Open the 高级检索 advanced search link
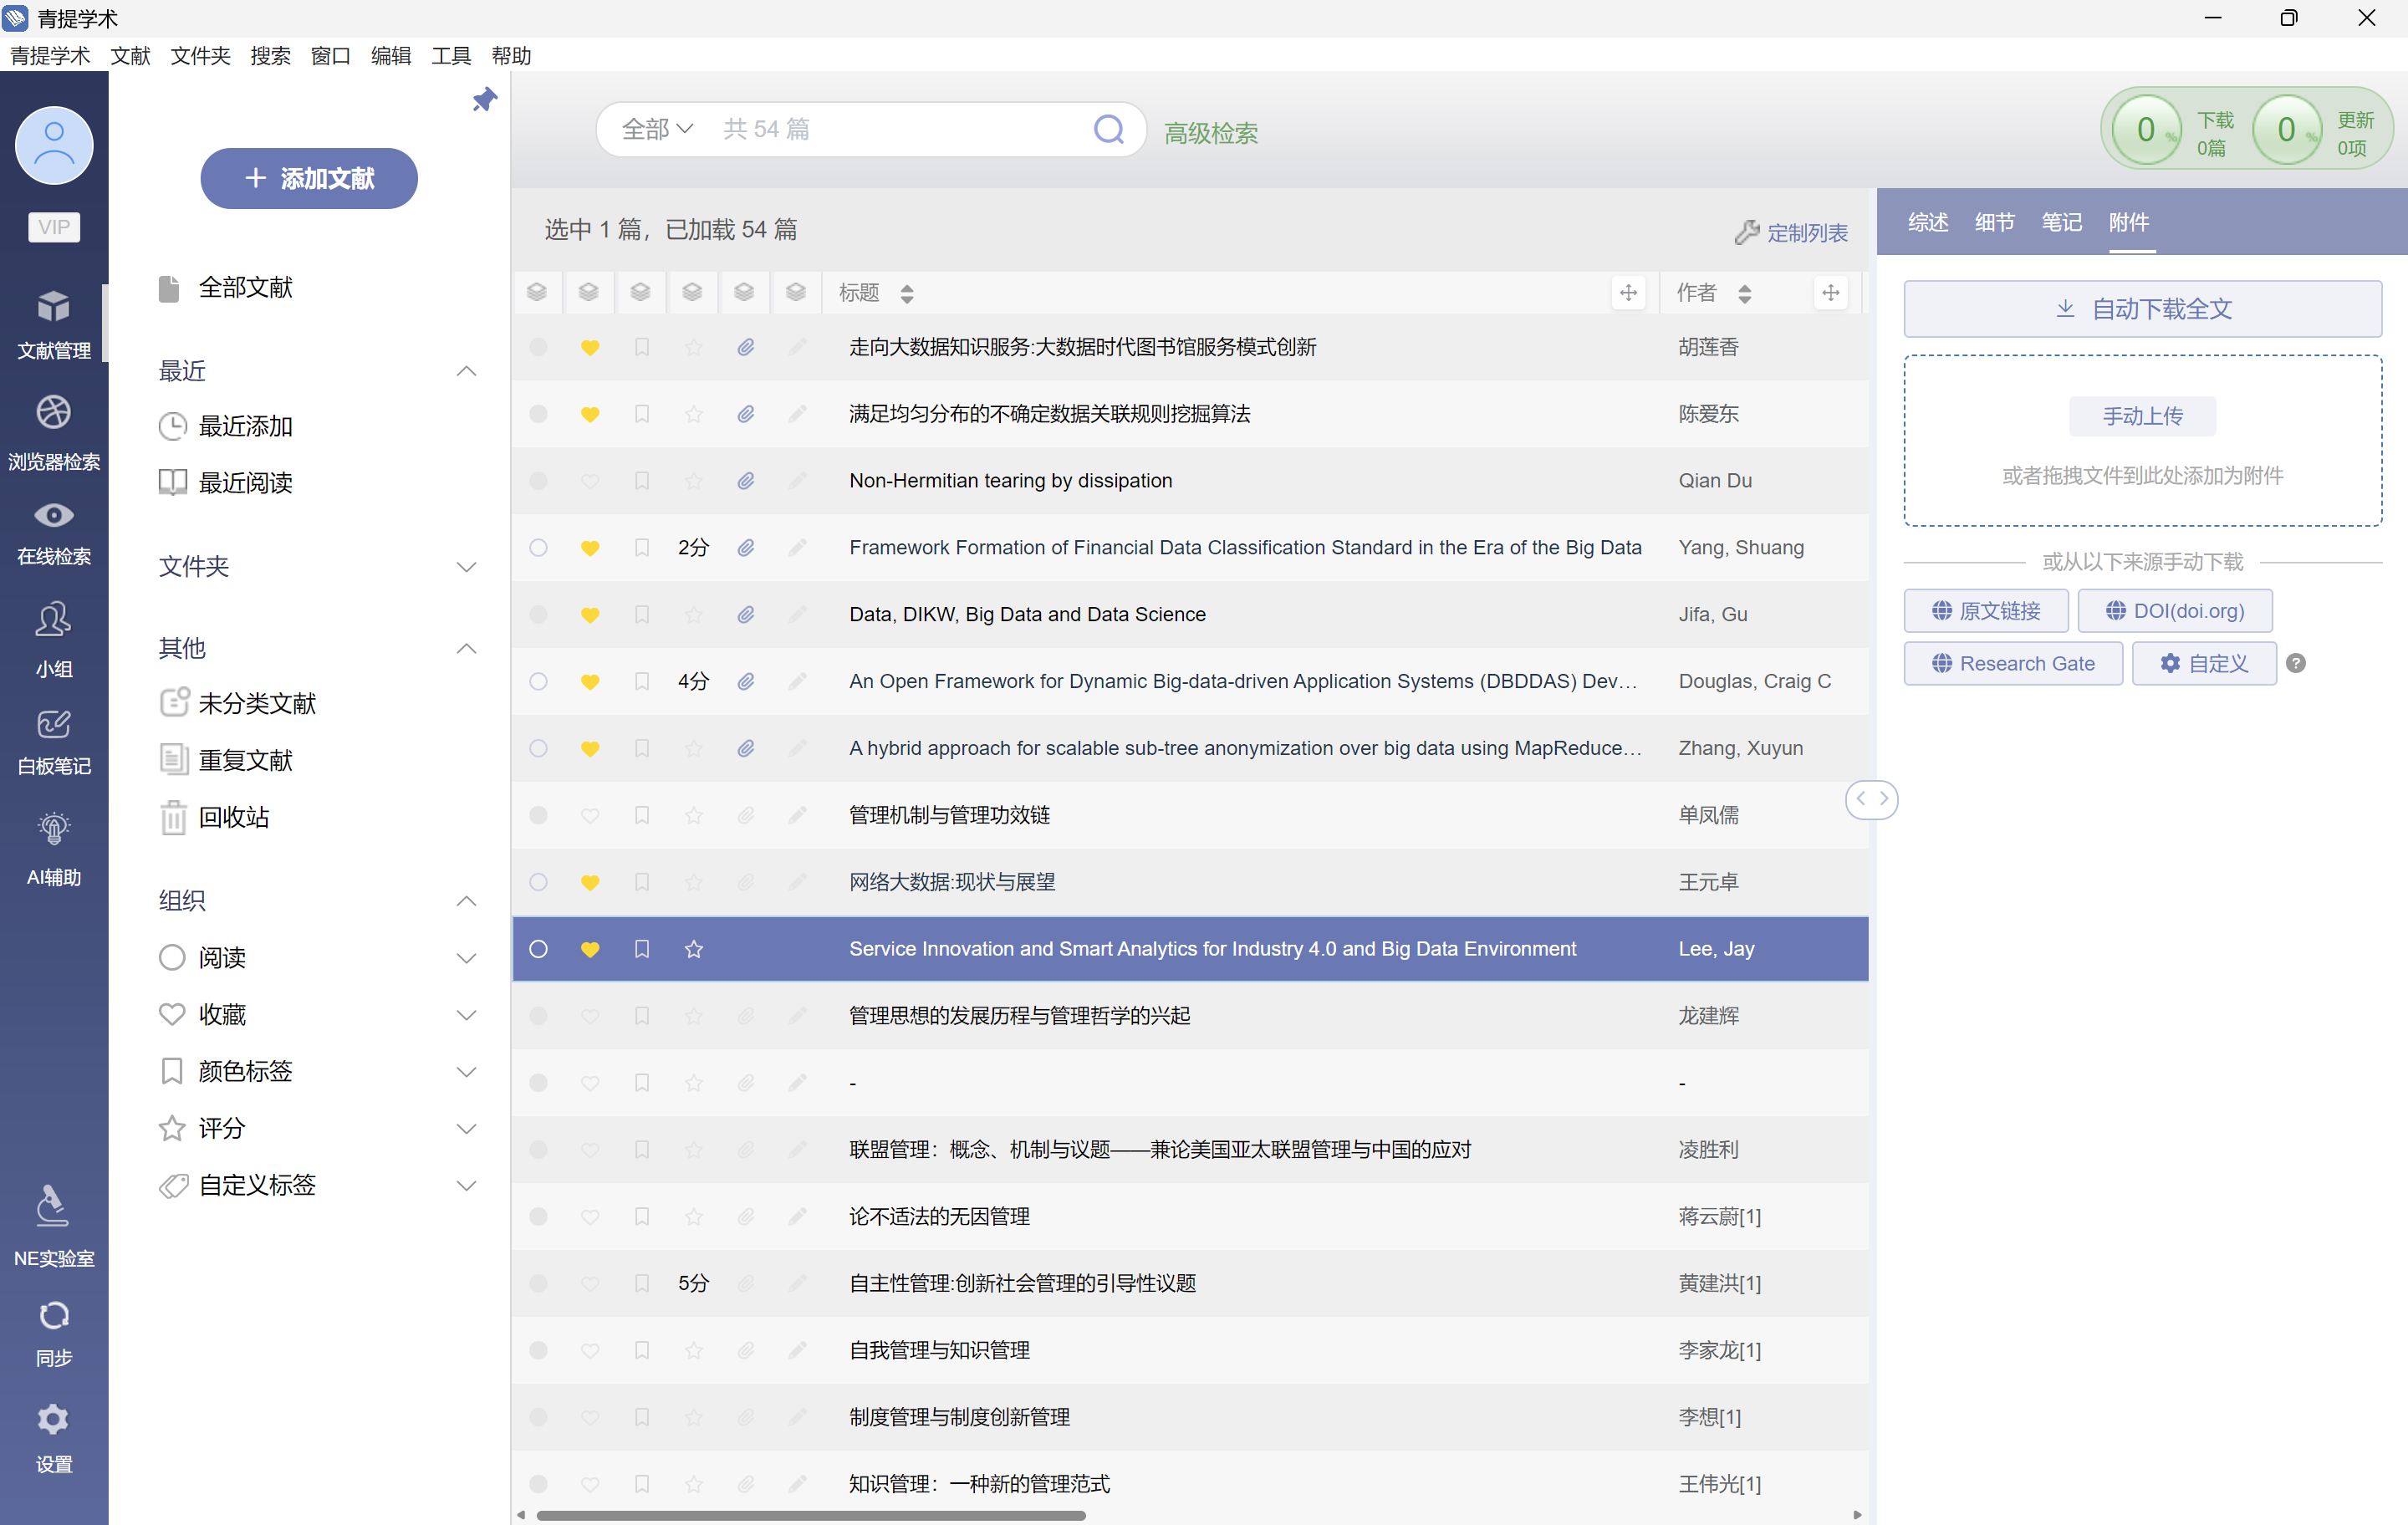The width and height of the screenshot is (2408, 1525). (x=1210, y=133)
